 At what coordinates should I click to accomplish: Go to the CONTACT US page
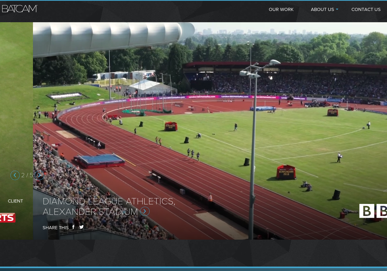click(x=366, y=9)
